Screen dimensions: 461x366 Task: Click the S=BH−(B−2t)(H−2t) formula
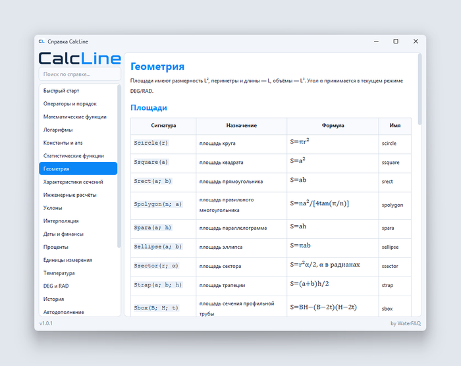click(323, 307)
